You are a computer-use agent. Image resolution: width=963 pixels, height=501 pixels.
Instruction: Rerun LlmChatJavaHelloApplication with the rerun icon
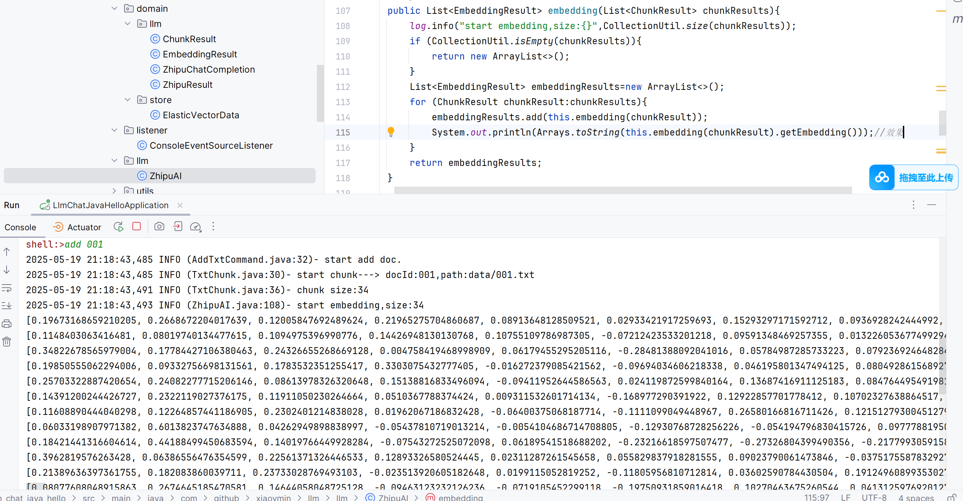(119, 226)
